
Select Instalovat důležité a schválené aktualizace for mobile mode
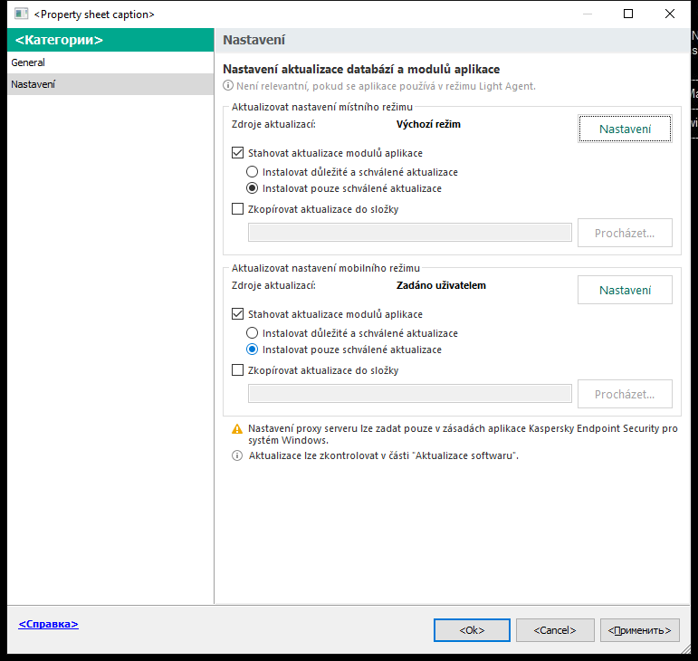[x=252, y=333]
